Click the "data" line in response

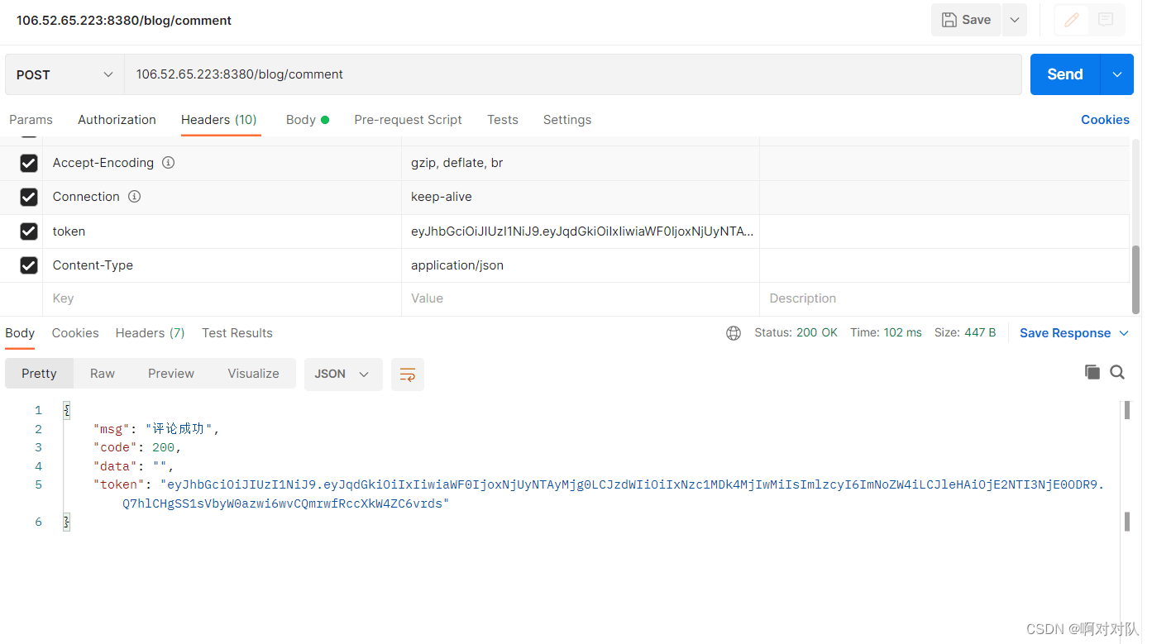(133, 466)
